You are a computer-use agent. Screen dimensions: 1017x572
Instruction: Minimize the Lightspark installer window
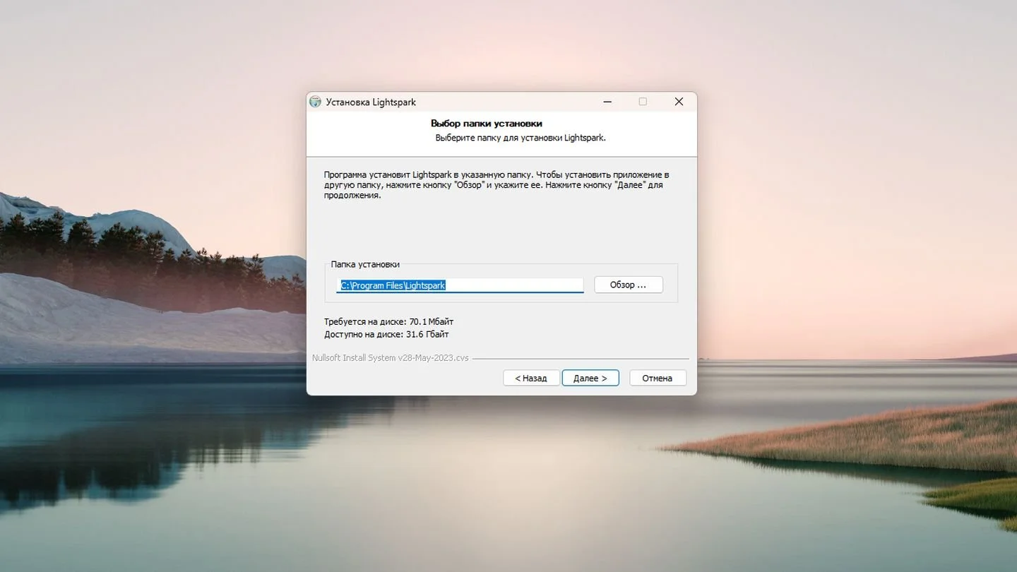tap(607, 102)
